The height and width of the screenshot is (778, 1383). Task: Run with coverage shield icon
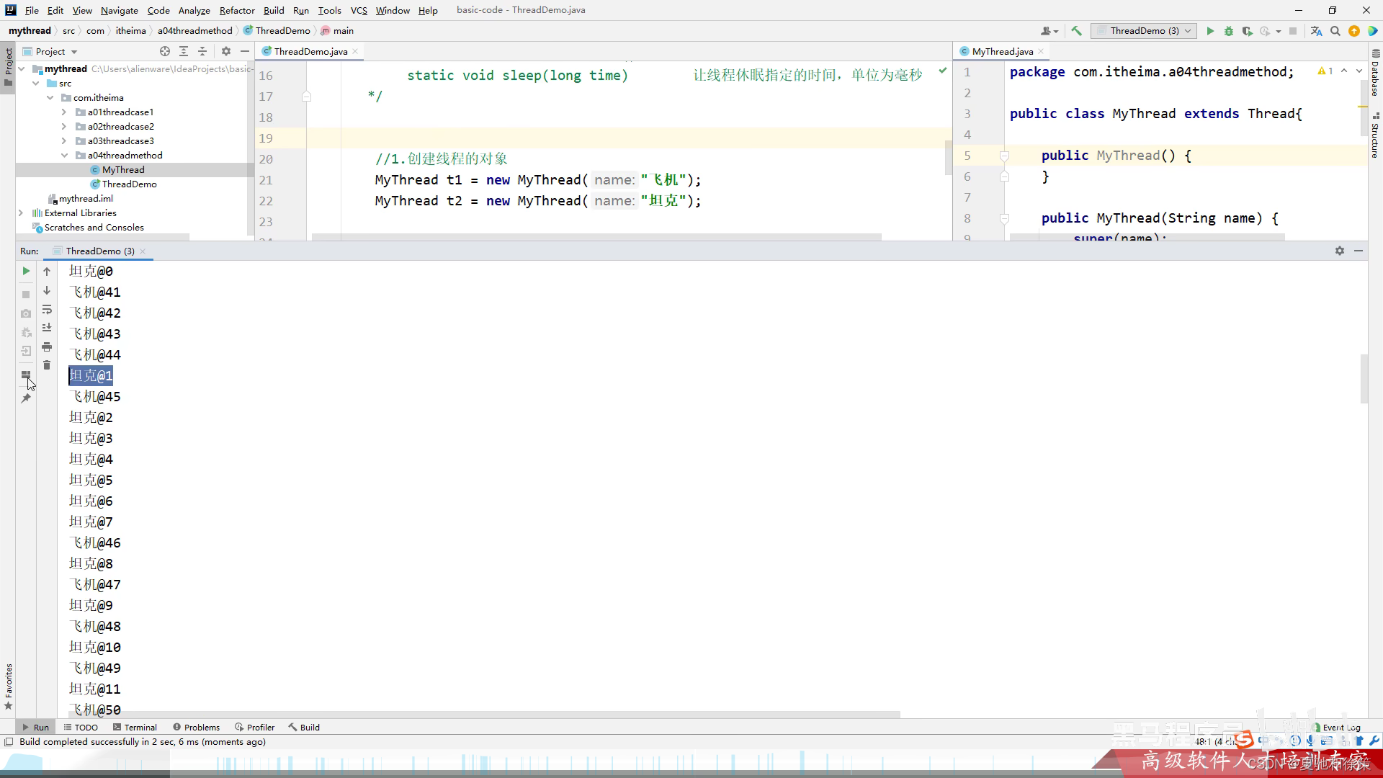click(1247, 31)
